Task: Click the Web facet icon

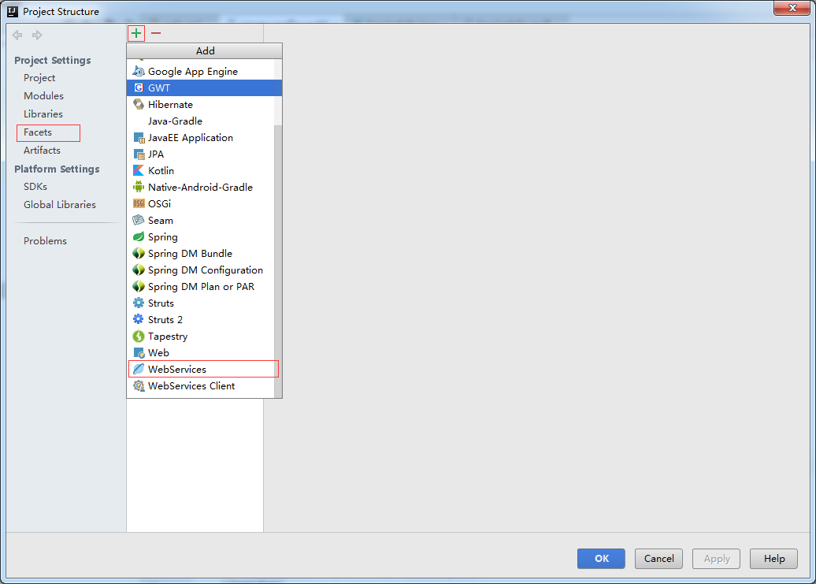Action: click(x=139, y=353)
